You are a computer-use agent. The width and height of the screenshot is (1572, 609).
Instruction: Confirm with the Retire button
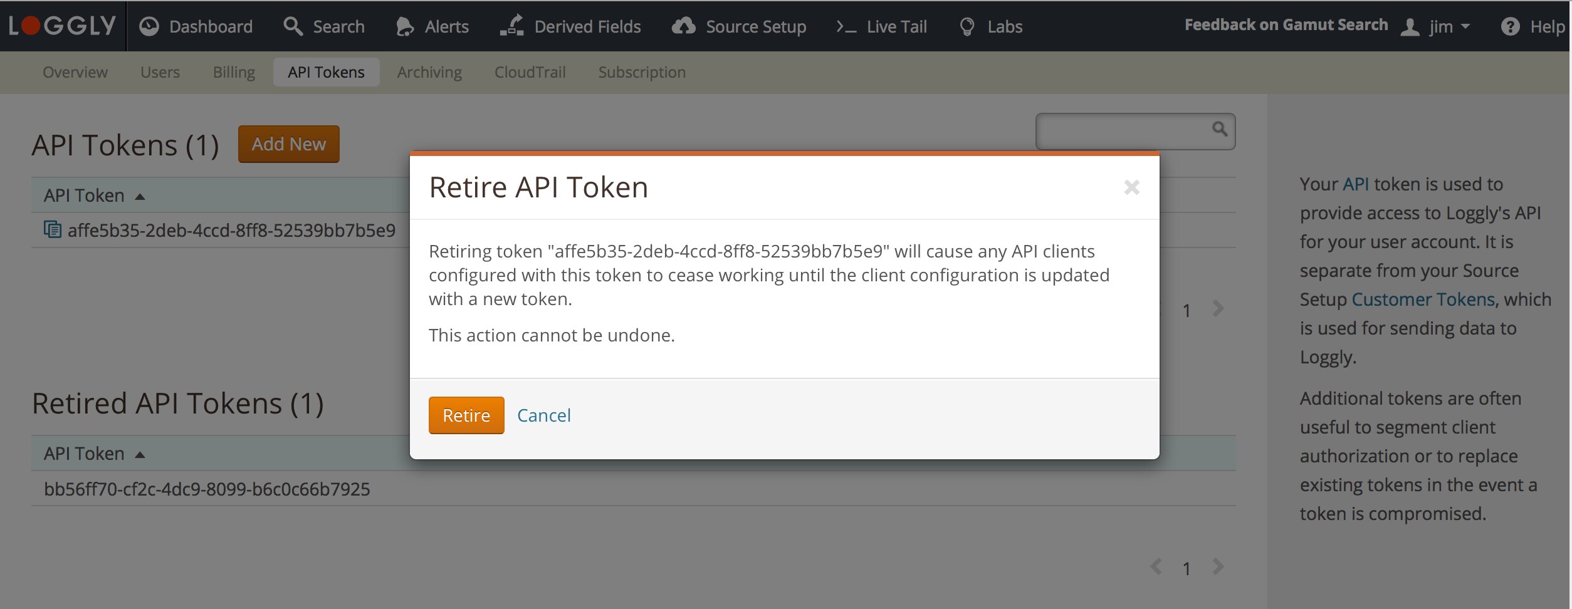466,415
